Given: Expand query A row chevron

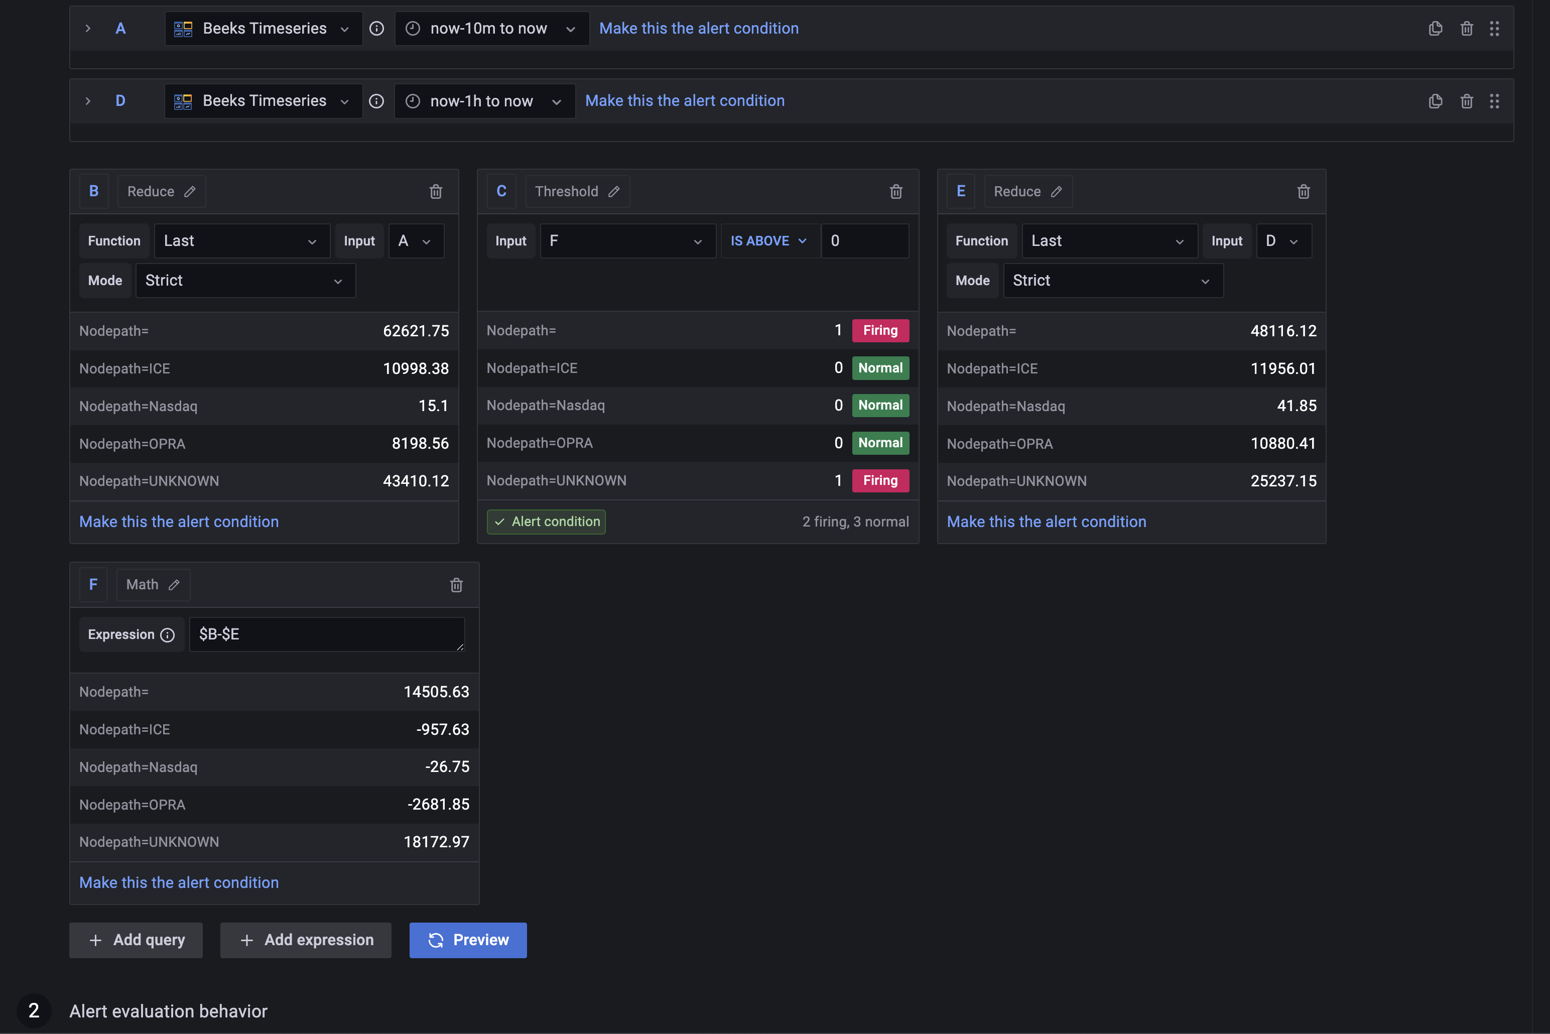Looking at the screenshot, I should pyautogui.click(x=88, y=28).
